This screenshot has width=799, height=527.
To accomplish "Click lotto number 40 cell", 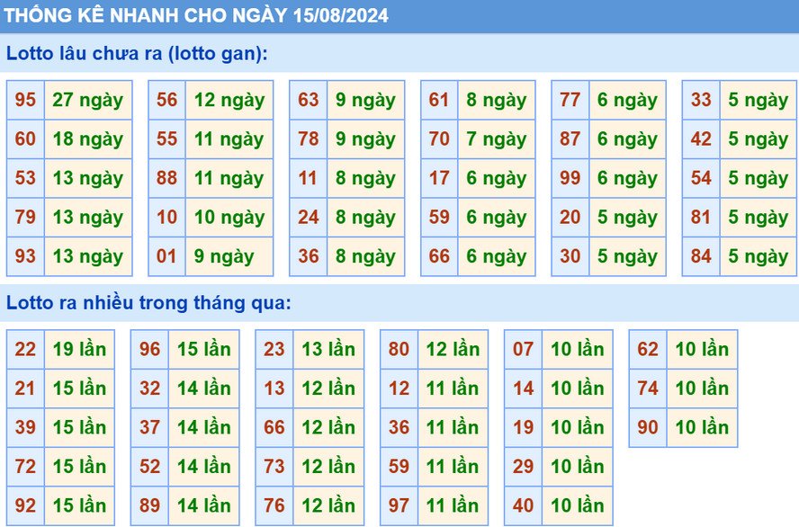I will pos(524,505).
